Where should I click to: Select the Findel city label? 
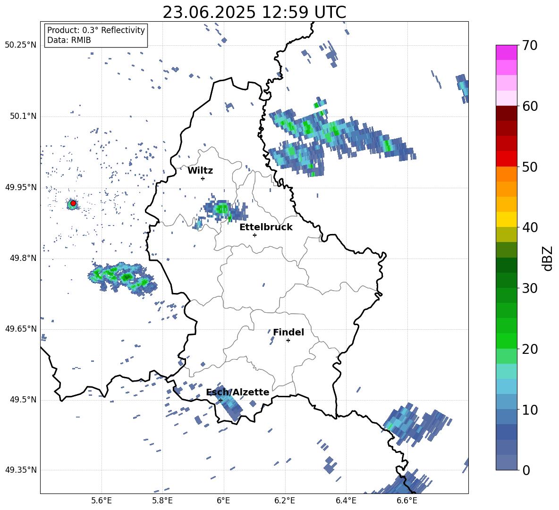tap(288, 332)
